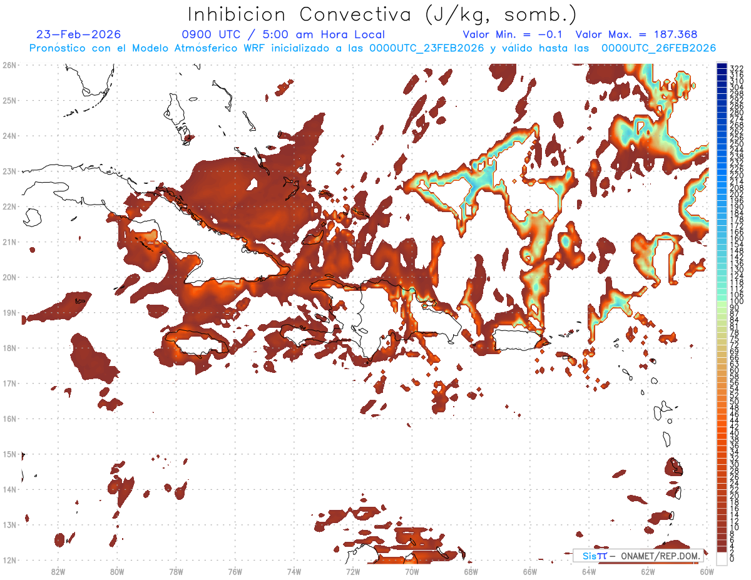The image size is (751, 580).
Task: Click the 78W longitude label
Action: [176, 571]
